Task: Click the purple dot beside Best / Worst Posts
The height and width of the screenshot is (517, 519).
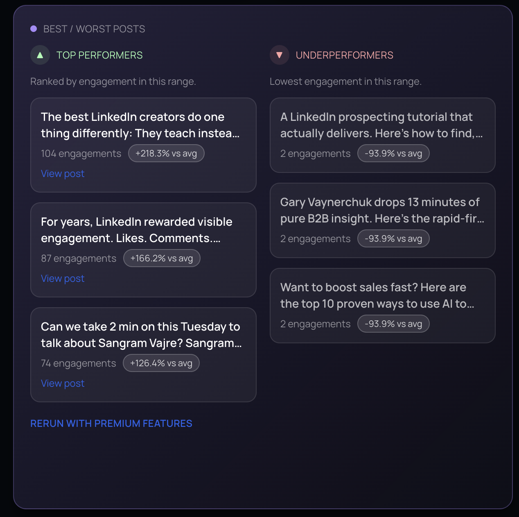Action: pyautogui.click(x=34, y=29)
